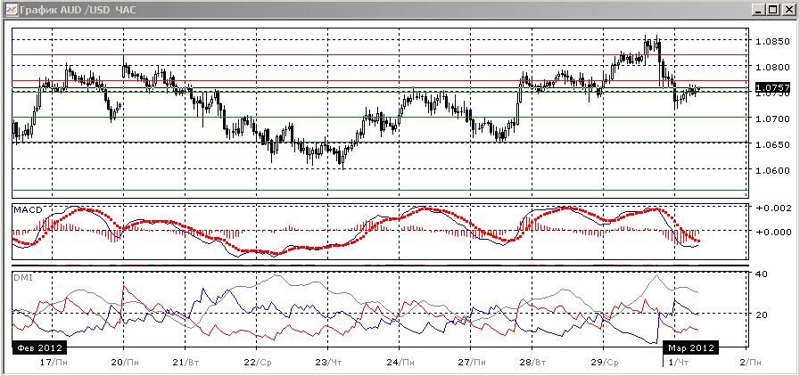Click the 40 value on DMI scale

tap(762, 274)
